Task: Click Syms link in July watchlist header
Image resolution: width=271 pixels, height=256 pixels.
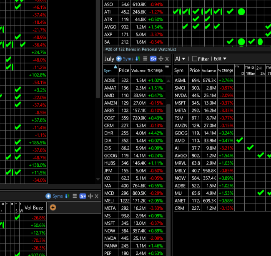Action: (x=128, y=59)
